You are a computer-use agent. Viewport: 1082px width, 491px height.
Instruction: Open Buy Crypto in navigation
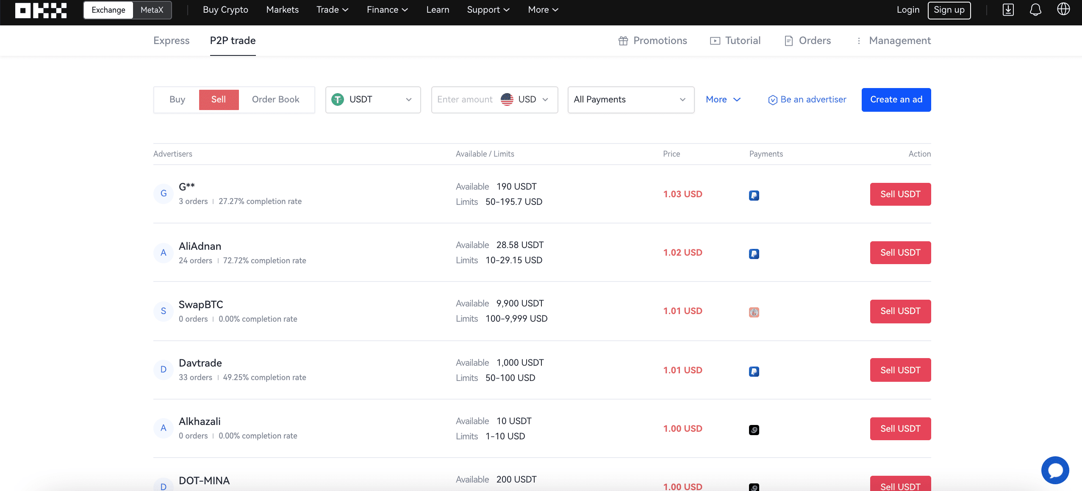point(225,10)
